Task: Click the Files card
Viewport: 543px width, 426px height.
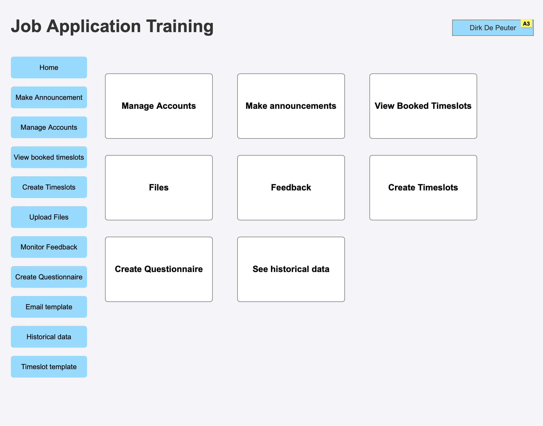Action: (159, 187)
